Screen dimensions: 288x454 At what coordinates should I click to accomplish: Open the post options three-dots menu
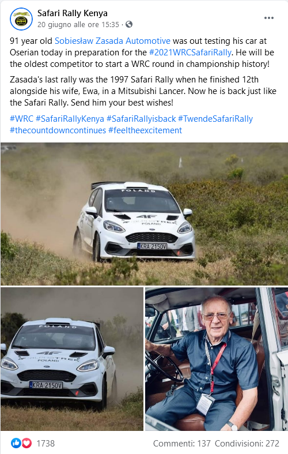(268, 18)
